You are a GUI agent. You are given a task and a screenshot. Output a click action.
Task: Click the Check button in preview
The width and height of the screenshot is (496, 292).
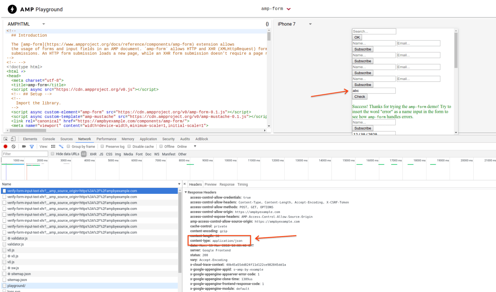[x=359, y=97]
